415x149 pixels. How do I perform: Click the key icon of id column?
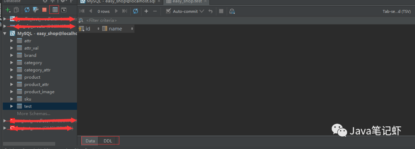(x=81, y=28)
